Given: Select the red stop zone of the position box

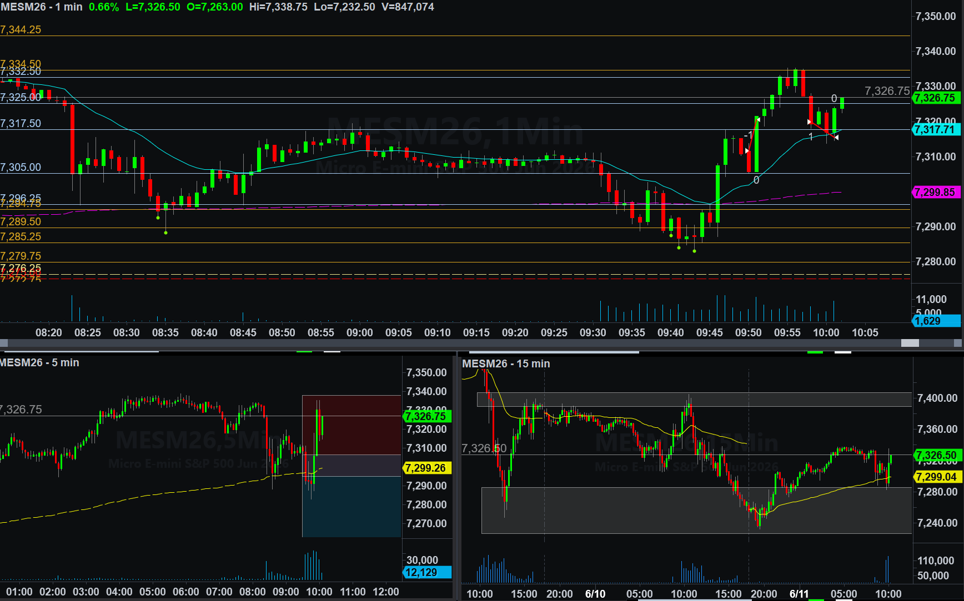Looking at the screenshot, I should click(x=352, y=425).
